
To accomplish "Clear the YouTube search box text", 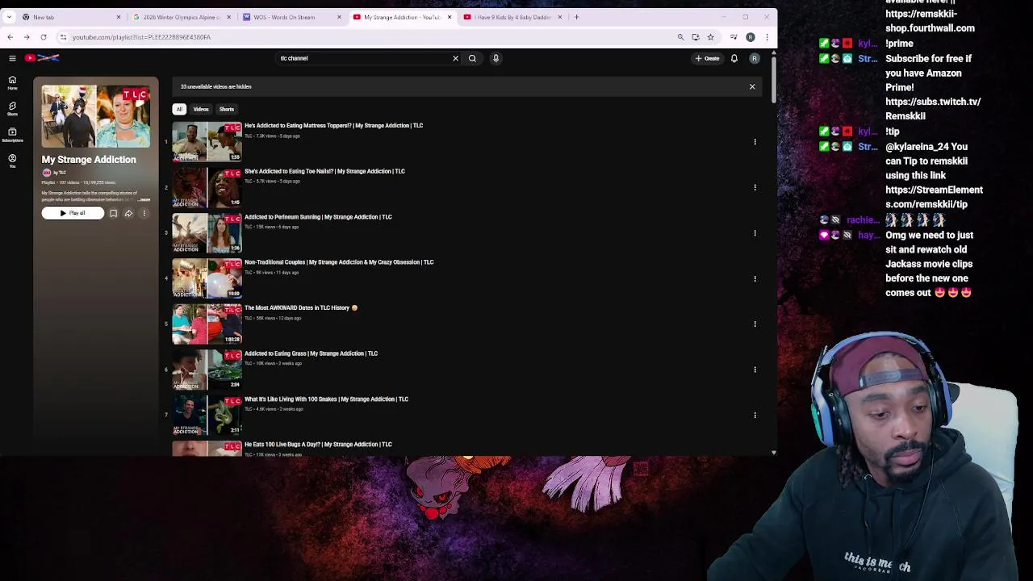I will [455, 58].
